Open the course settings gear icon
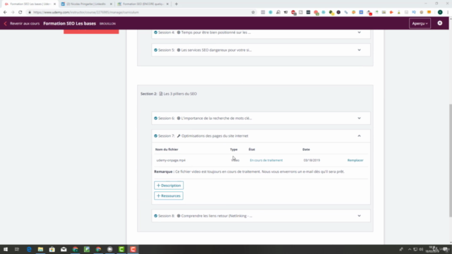Viewport: 452px width, 254px height. (439, 23)
